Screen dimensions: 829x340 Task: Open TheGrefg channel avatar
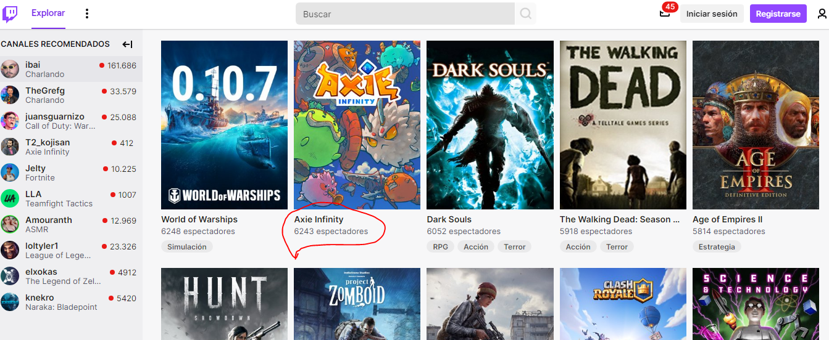10,95
